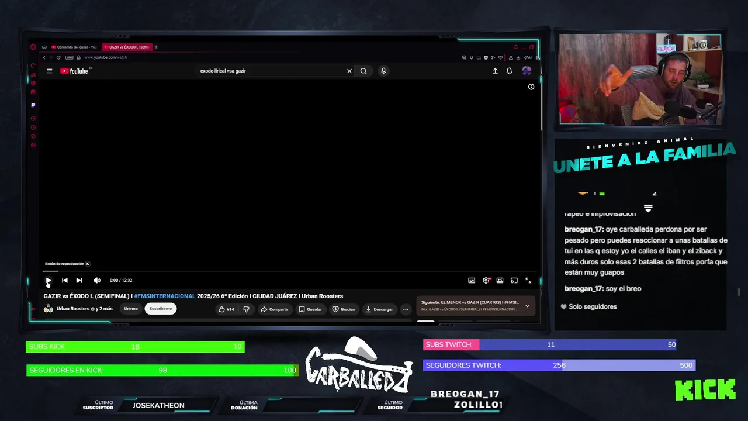Viewport: 748px width, 421px height.
Task: Play the YouTube video
Action: (49, 281)
